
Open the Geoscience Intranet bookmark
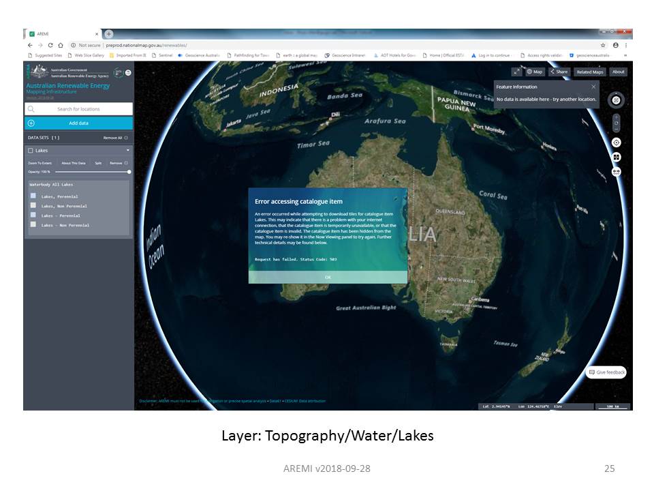[x=345, y=55]
